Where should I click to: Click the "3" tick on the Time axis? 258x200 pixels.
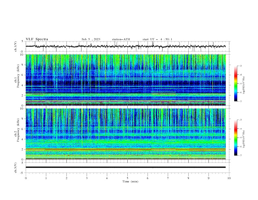[87, 178]
